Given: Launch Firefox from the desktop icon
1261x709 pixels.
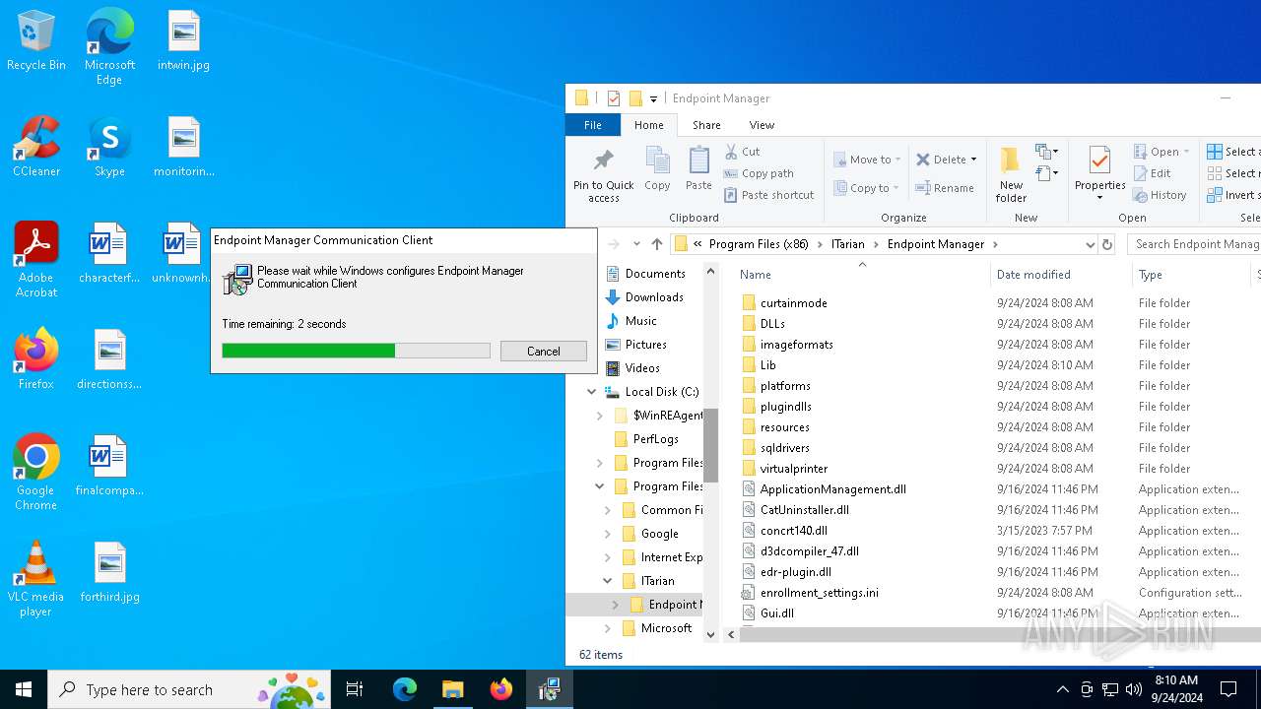Looking at the screenshot, I should click(x=36, y=359).
